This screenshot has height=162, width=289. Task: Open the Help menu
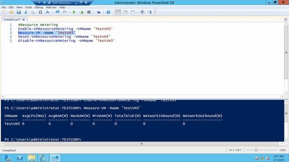(x=62, y=7)
